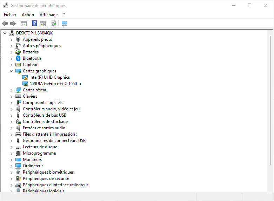This screenshot has height=201, width=274.
Task: Expand the Claviers category chevron
Action: 11,97
